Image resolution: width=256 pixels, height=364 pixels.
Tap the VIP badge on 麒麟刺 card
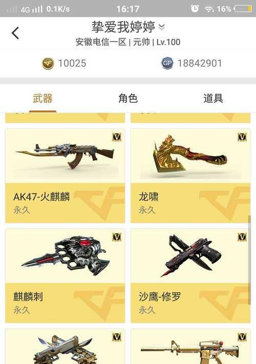click(117, 237)
